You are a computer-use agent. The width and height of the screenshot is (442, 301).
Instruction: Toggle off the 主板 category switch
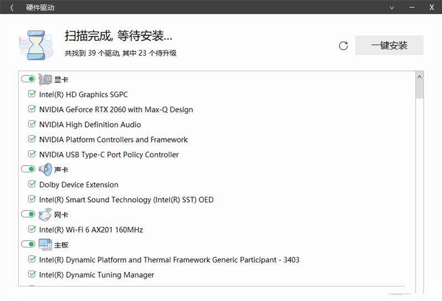tap(28, 244)
